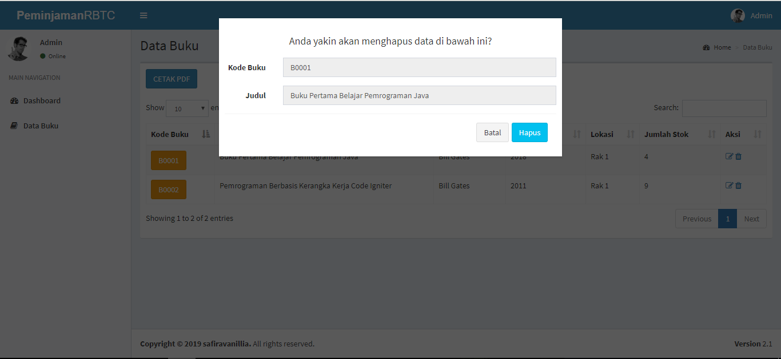Toggle sorting on the Lokasi column

click(631, 134)
